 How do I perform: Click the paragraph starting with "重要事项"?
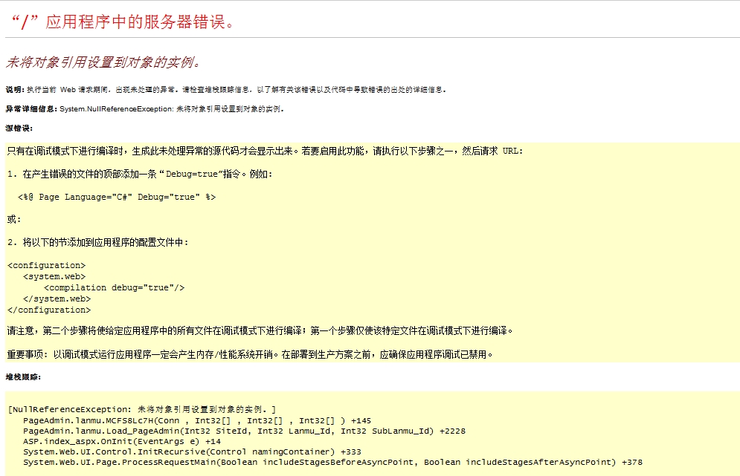[250, 353]
